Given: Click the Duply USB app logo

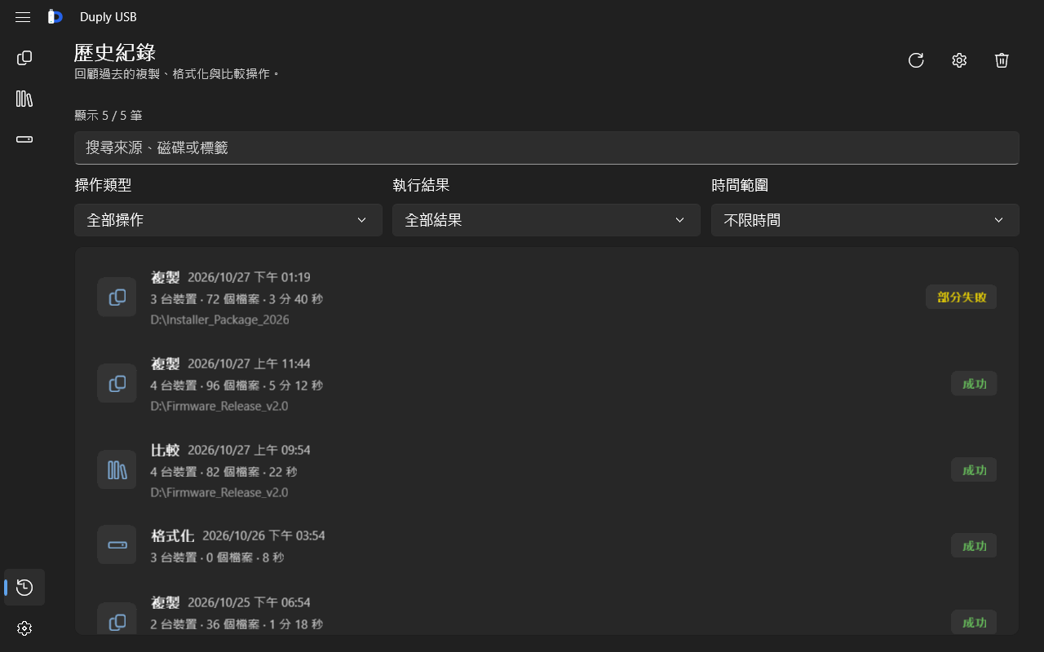Looking at the screenshot, I should (55, 17).
